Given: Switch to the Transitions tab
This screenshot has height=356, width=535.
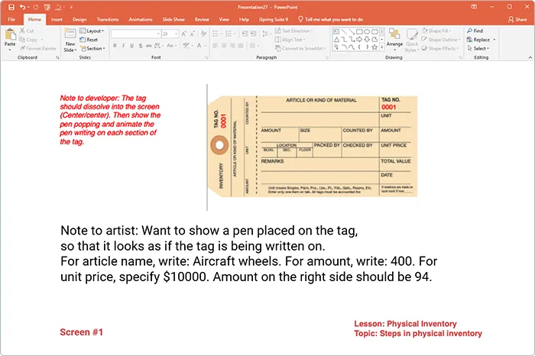Looking at the screenshot, I should [x=108, y=19].
